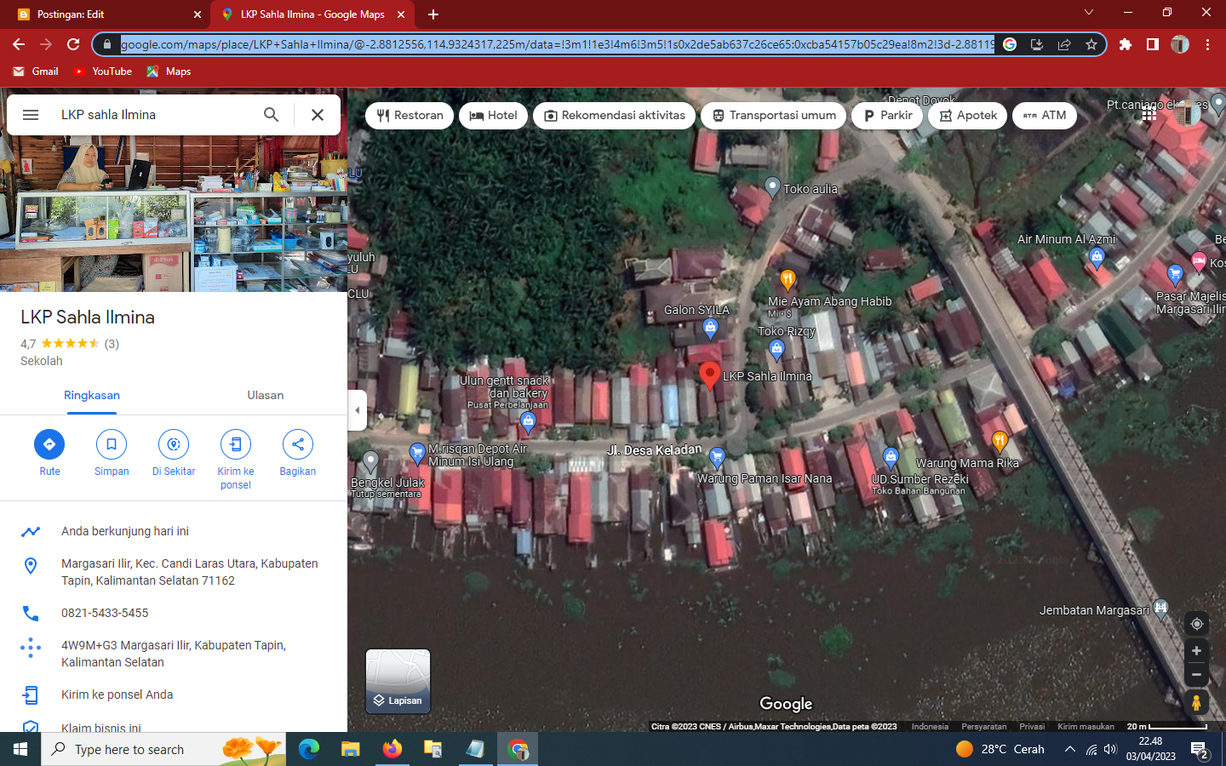Open the Google apps grid icon

tap(1149, 114)
